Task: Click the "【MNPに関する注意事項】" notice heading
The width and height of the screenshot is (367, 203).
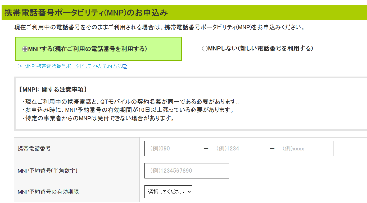Action: [53, 90]
